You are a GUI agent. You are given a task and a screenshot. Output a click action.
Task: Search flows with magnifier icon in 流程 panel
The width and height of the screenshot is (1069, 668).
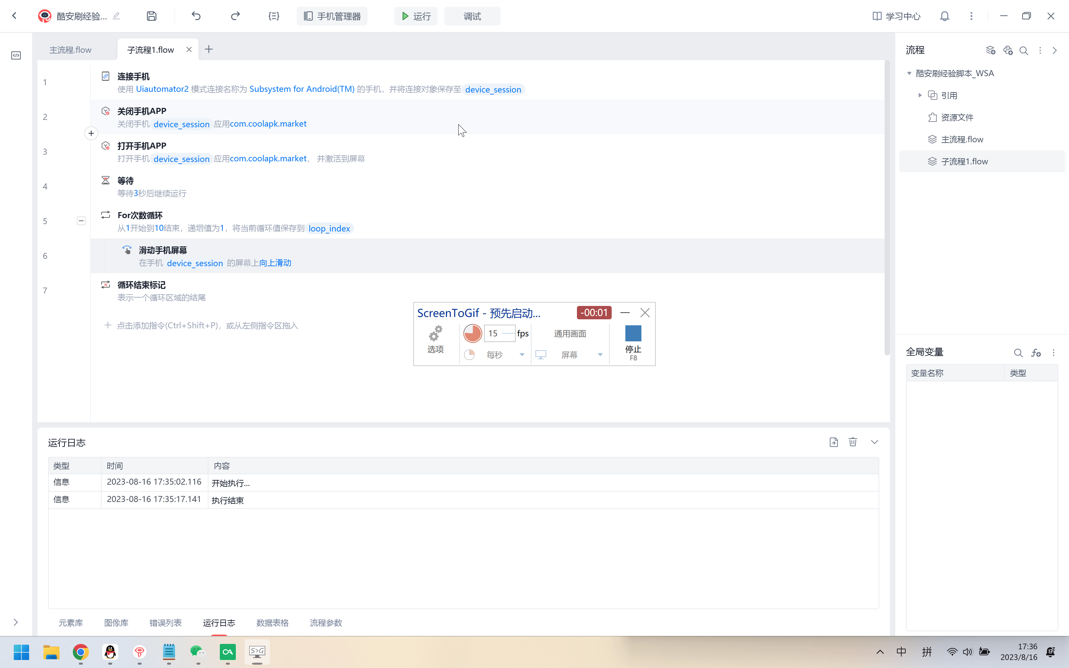click(1024, 50)
